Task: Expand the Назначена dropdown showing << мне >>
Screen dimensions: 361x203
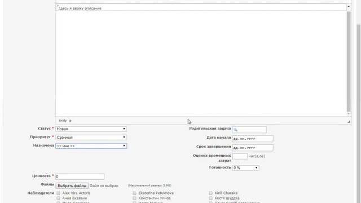Action: tap(91, 146)
